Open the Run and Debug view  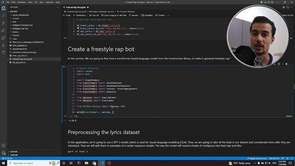pyautogui.click(x=3, y=30)
